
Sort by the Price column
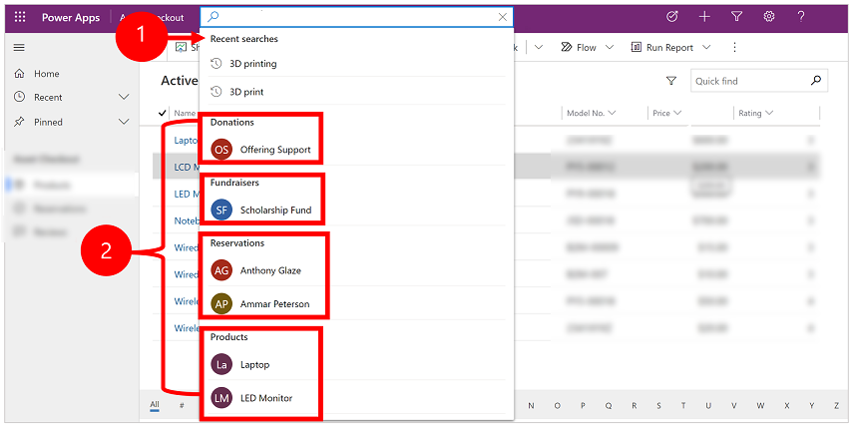click(x=667, y=113)
